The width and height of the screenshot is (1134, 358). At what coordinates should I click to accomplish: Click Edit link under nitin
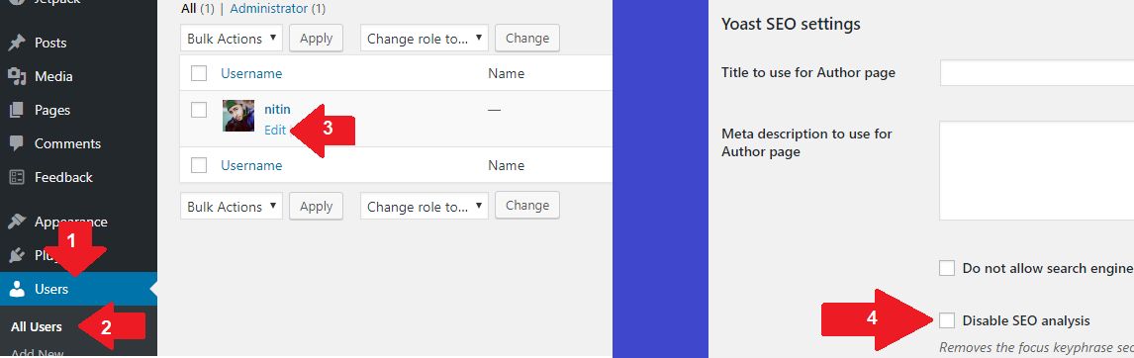tap(275, 131)
